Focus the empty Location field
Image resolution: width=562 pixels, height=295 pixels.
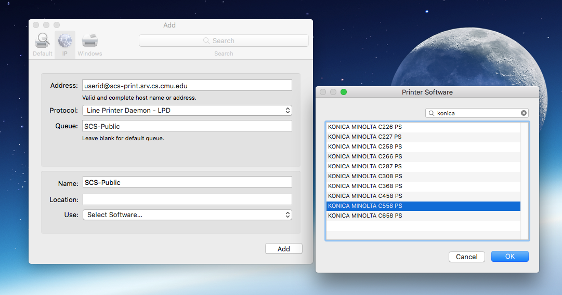click(x=187, y=199)
